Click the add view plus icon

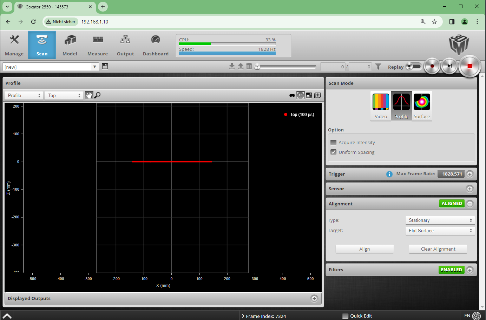317,95
